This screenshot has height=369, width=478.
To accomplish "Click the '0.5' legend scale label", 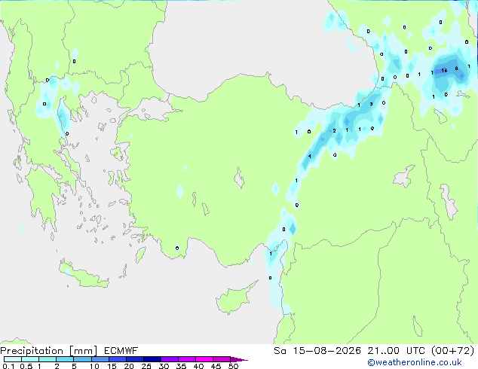I will [x=26, y=366].
